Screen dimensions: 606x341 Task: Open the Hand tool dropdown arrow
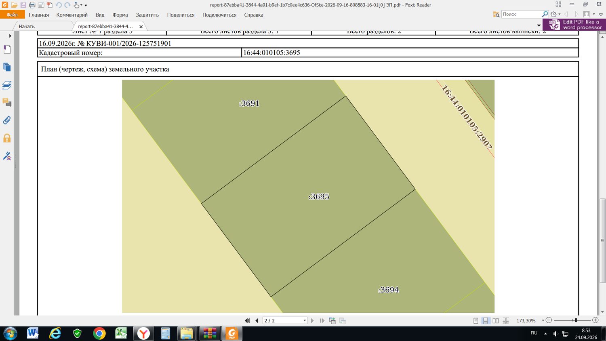[81, 5]
